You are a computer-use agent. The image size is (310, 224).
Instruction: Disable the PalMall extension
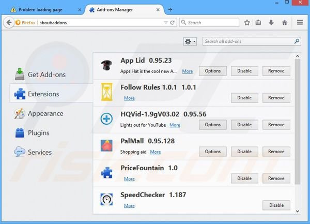[244, 152]
